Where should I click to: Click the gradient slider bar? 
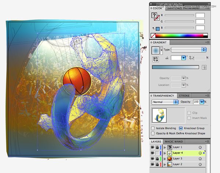click(176, 67)
